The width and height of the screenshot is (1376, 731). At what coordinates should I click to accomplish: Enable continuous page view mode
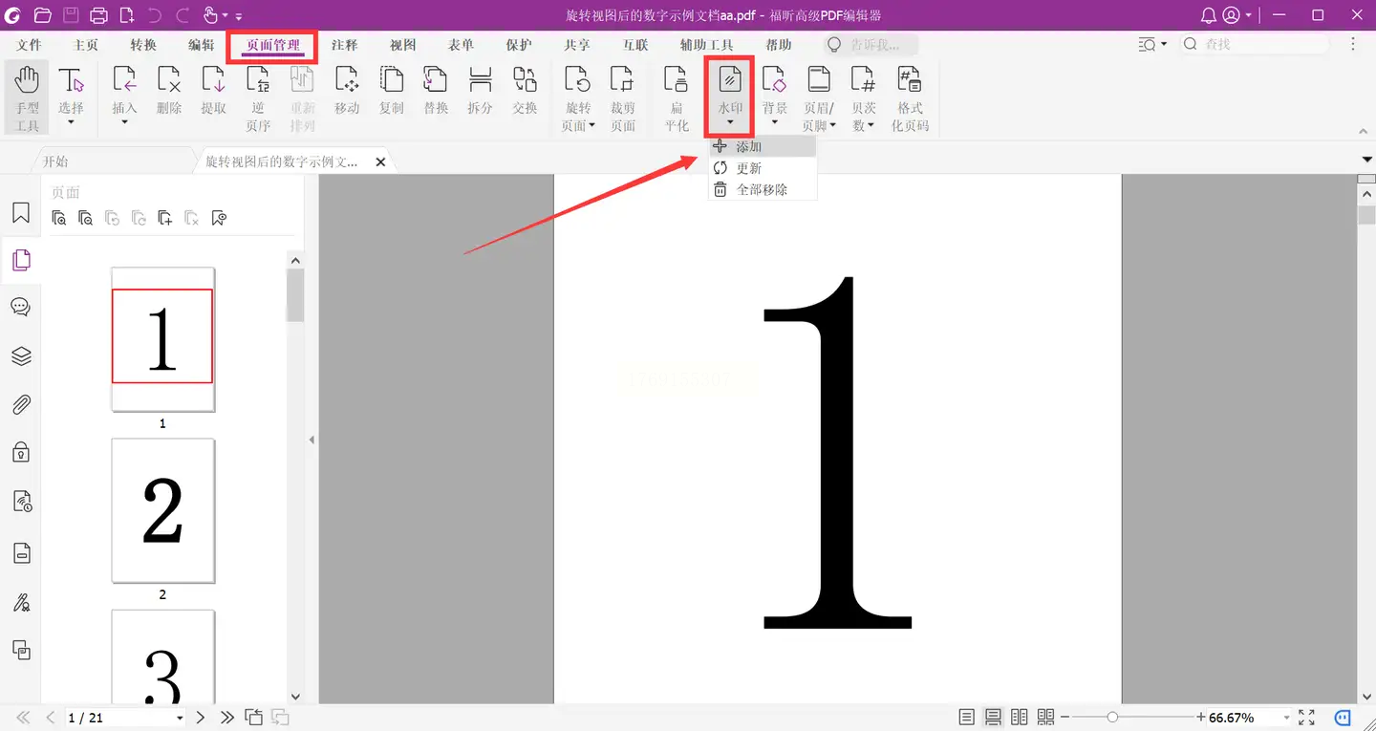pos(993,717)
